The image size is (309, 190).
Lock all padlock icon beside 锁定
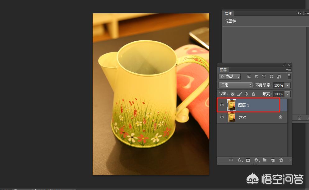tap(253, 94)
